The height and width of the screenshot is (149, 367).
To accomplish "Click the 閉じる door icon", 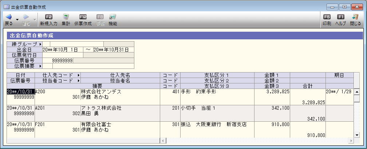I will coord(355,17).
